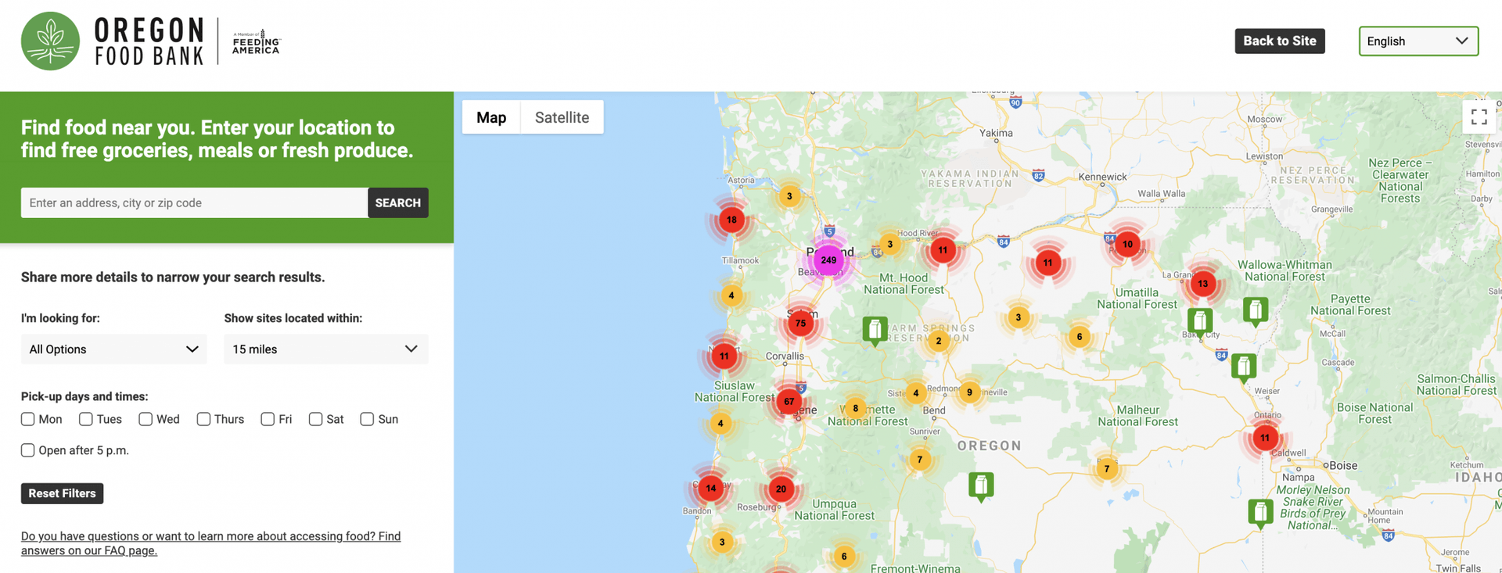
Task: Open the purple 249 cluster at Portland
Action: click(828, 260)
